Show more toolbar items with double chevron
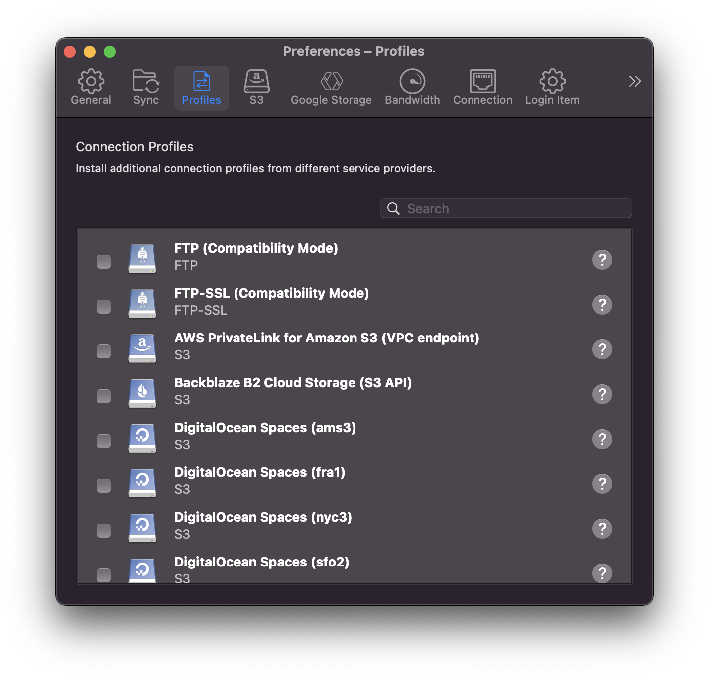 [x=635, y=81]
